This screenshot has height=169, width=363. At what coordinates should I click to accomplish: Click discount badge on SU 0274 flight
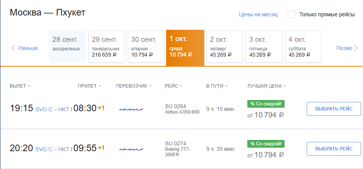pyautogui.click(x=266, y=143)
